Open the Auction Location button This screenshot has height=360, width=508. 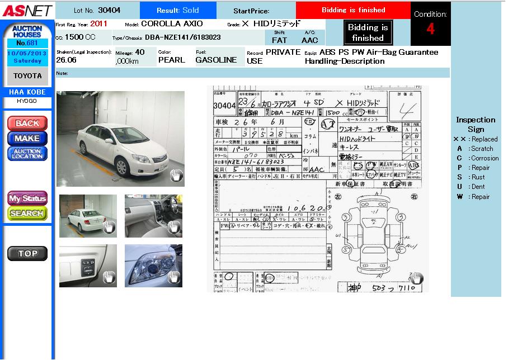tap(27, 154)
